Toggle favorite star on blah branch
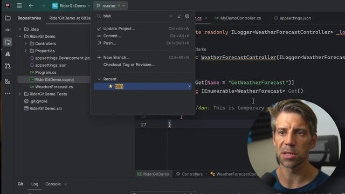Screen dimensions: 345x194 pos(111,86)
